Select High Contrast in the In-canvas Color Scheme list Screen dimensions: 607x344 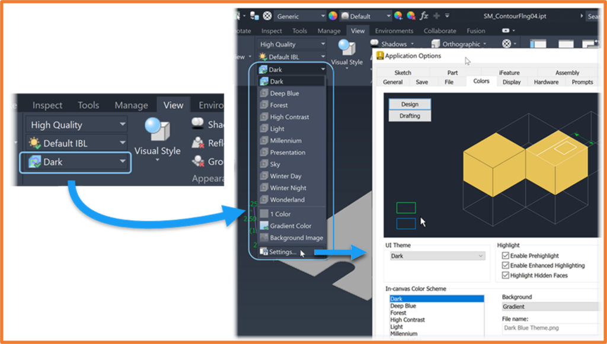pos(437,320)
